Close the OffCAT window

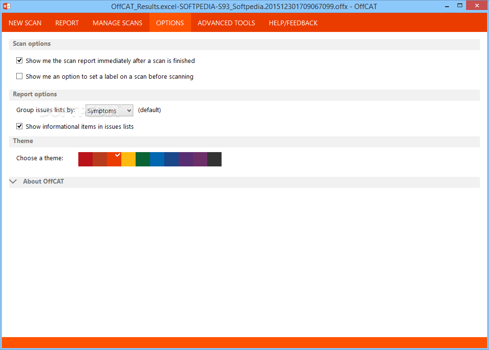pos(477,6)
